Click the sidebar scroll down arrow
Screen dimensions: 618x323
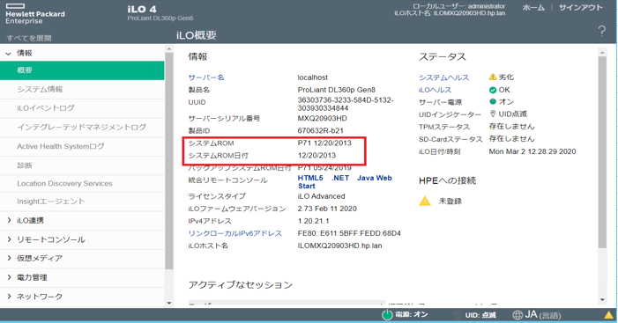[169, 303]
